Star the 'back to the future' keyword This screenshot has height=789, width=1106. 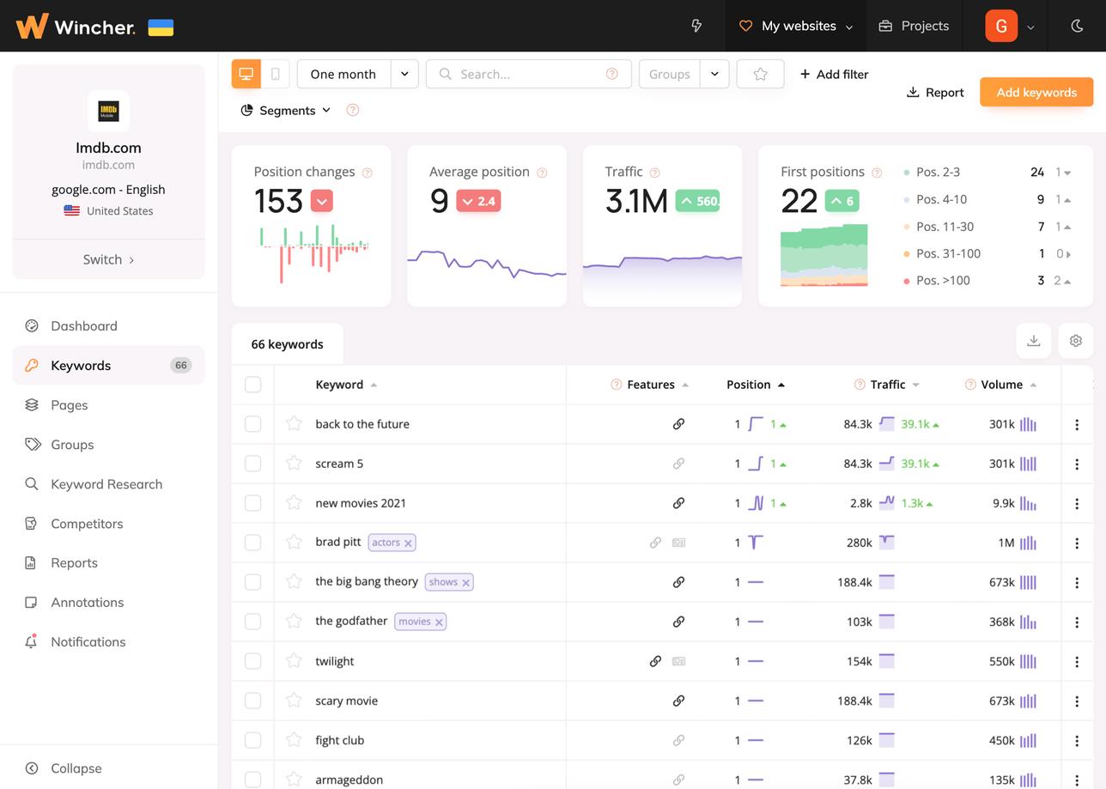(294, 423)
